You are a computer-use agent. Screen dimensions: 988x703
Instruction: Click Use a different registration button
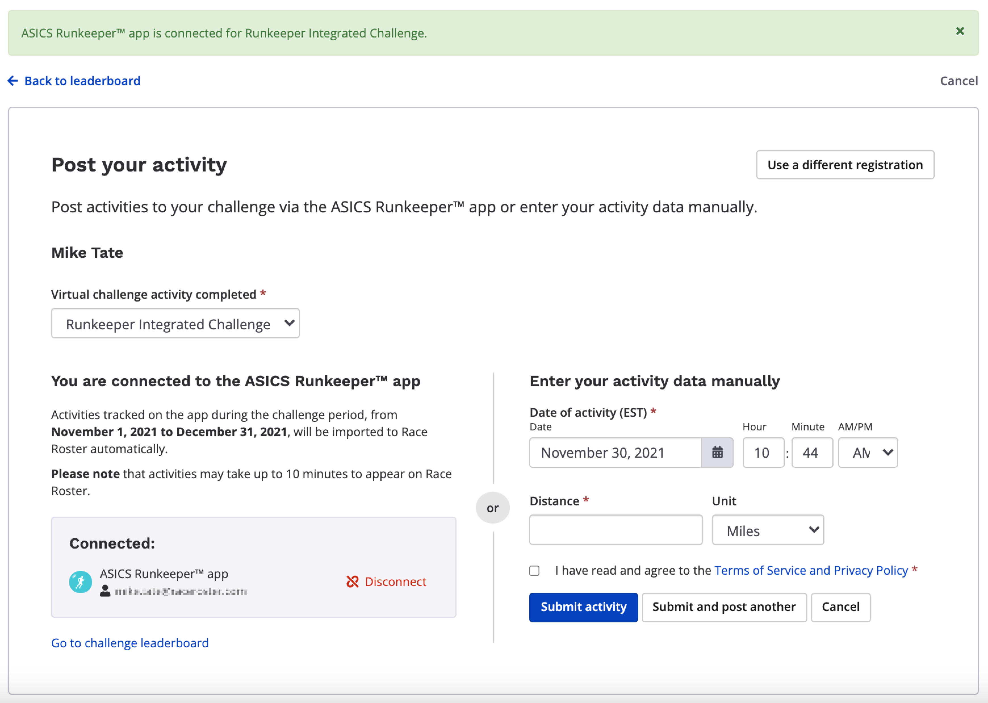pos(845,165)
